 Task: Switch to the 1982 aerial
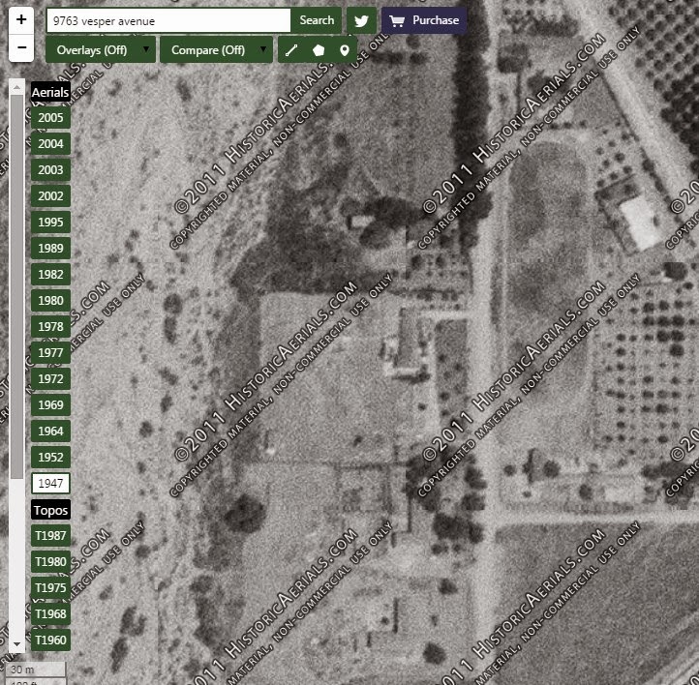(x=50, y=275)
